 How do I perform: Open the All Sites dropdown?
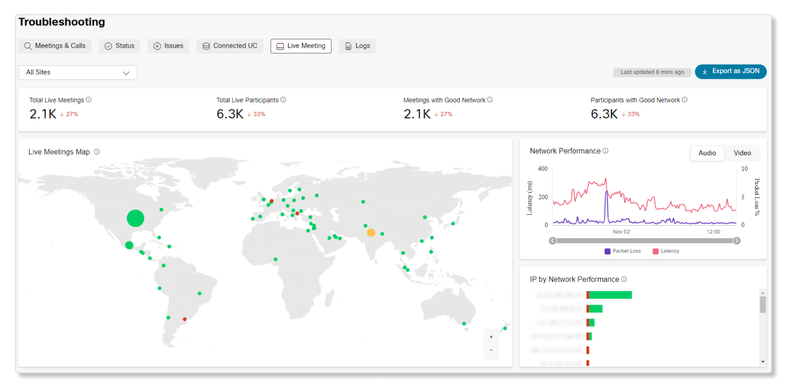78,73
